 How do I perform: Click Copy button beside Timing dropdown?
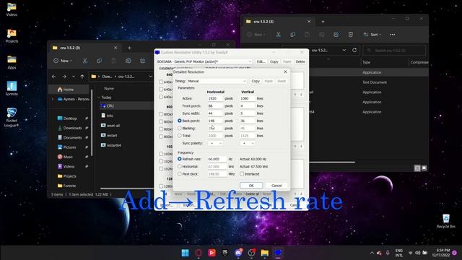pos(256,81)
